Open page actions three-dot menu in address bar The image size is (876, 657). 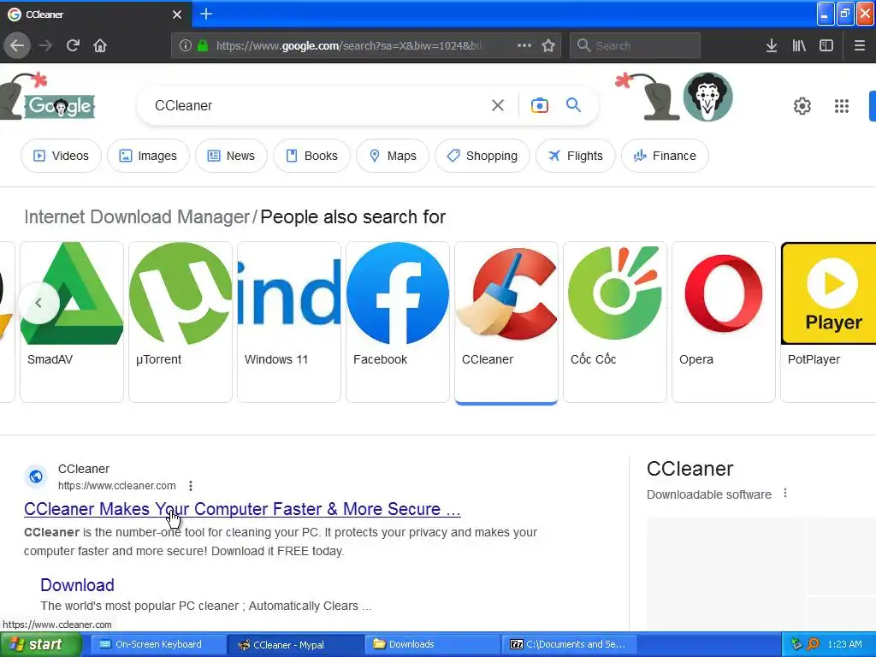point(524,45)
